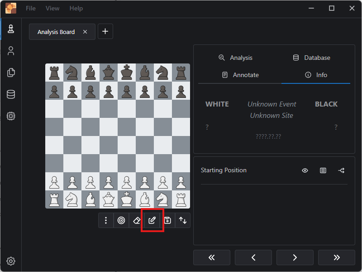Switch to the Analysis tab

pyautogui.click(x=235, y=58)
